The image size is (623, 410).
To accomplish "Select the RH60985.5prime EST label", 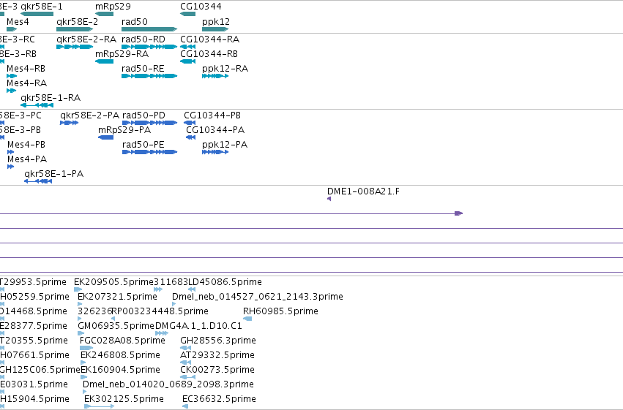I will click(x=280, y=311).
